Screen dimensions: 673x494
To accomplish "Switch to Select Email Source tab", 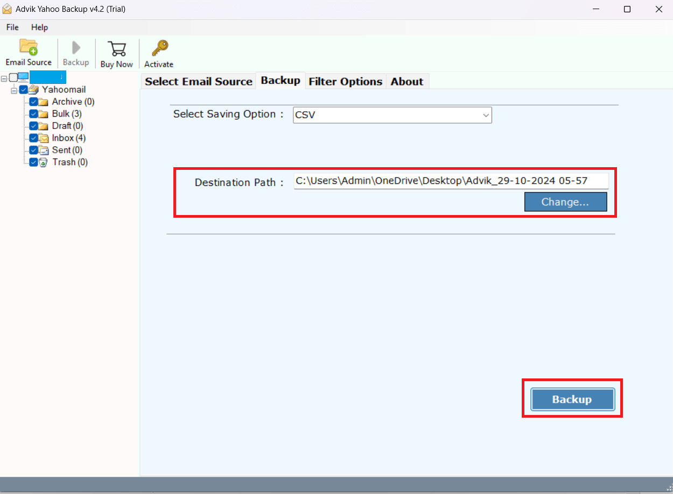I will click(199, 81).
